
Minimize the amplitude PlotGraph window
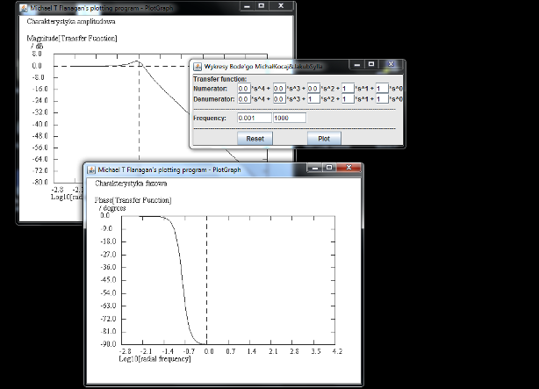coord(247,6)
